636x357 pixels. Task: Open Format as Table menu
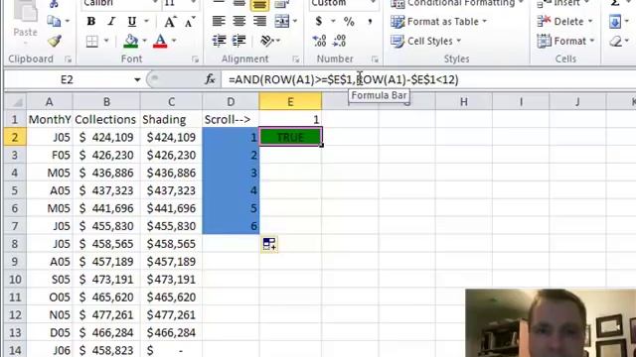[x=438, y=22]
